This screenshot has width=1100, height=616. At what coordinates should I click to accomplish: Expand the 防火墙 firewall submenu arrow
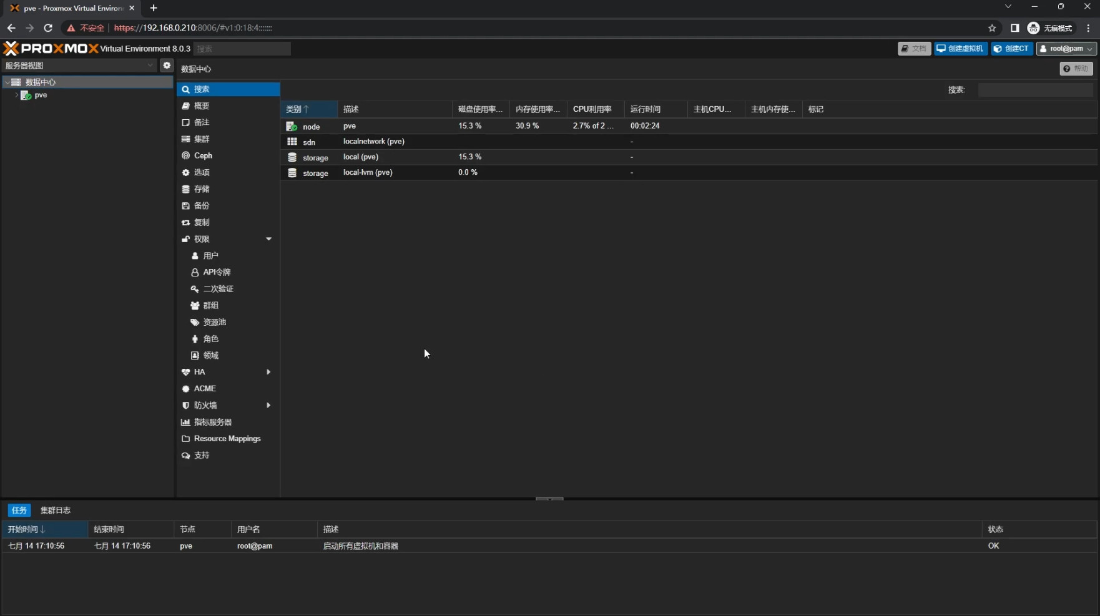268,405
